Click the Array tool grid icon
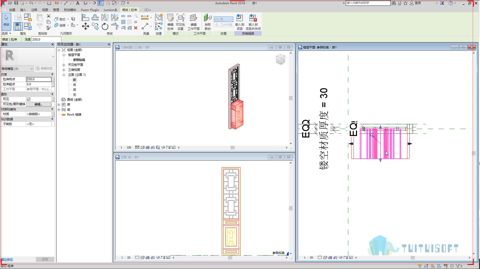The height and width of the screenshot is (269, 480). (123, 22)
